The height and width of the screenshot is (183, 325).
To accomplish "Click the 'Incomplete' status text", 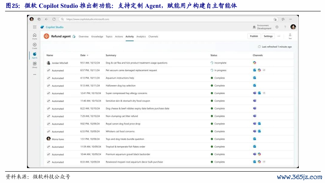I will click(220, 63).
